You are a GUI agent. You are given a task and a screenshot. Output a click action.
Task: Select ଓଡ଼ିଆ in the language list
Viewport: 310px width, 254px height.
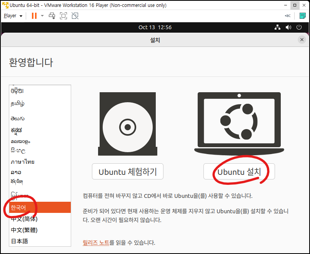[x=40, y=91]
